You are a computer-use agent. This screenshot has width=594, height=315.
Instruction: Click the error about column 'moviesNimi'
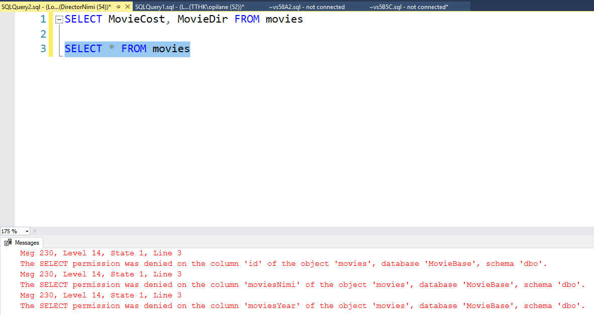[x=302, y=285]
